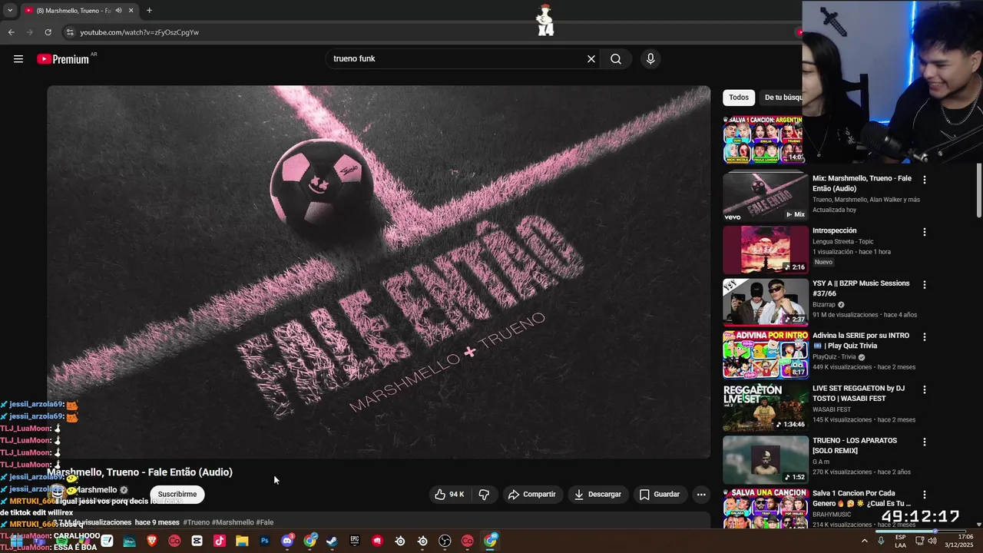Image resolution: width=983 pixels, height=553 pixels.
Task: Open the Windows Start menu
Action: click(x=16, y=541)
